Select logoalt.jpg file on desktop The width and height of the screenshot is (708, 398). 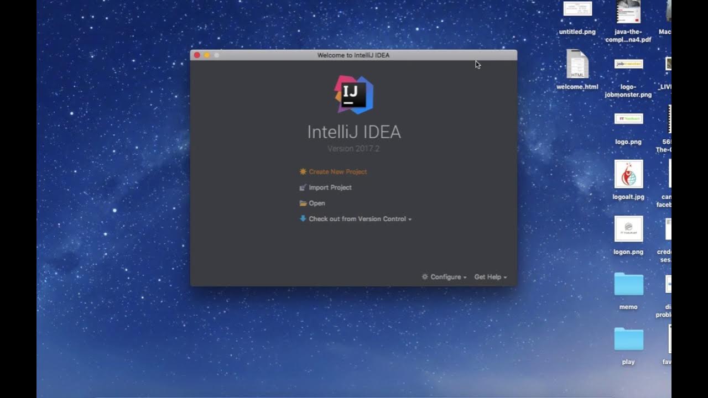tap(628, 180)
